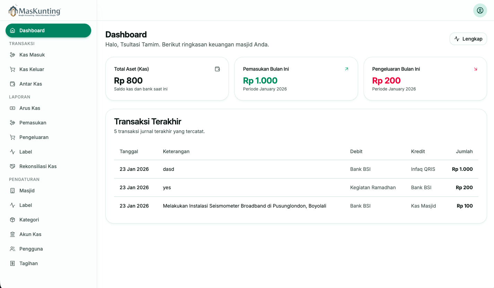Open Antar Kas from the sidebar icon
Viewport: 494px width, 288px height.
click(13, 84)
